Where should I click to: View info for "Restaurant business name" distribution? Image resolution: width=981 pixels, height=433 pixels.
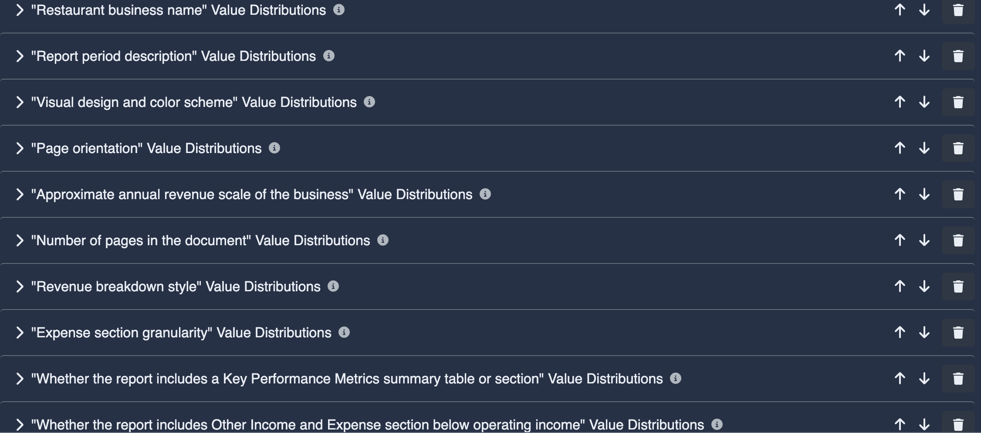(339, 10)
